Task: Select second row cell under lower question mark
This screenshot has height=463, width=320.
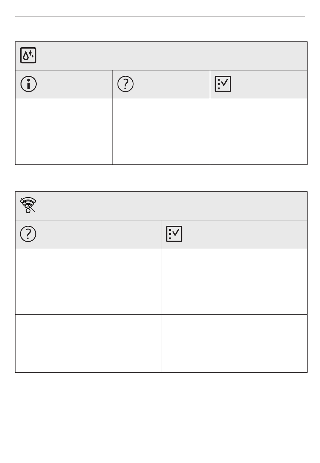Action: click(88, 298)
